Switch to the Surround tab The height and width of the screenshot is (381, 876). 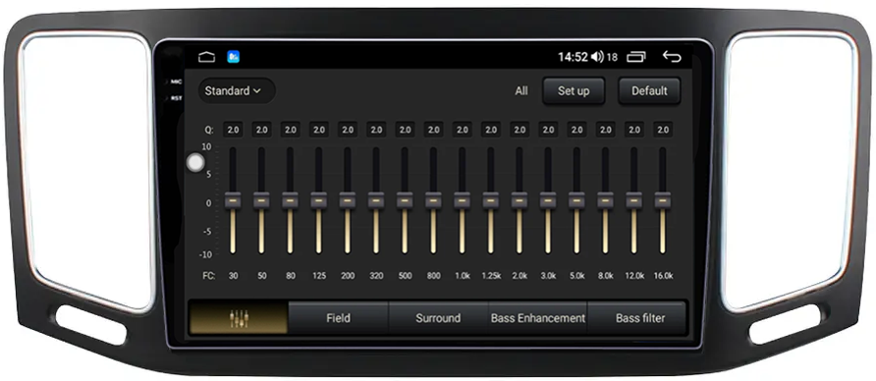coord(438,318)
